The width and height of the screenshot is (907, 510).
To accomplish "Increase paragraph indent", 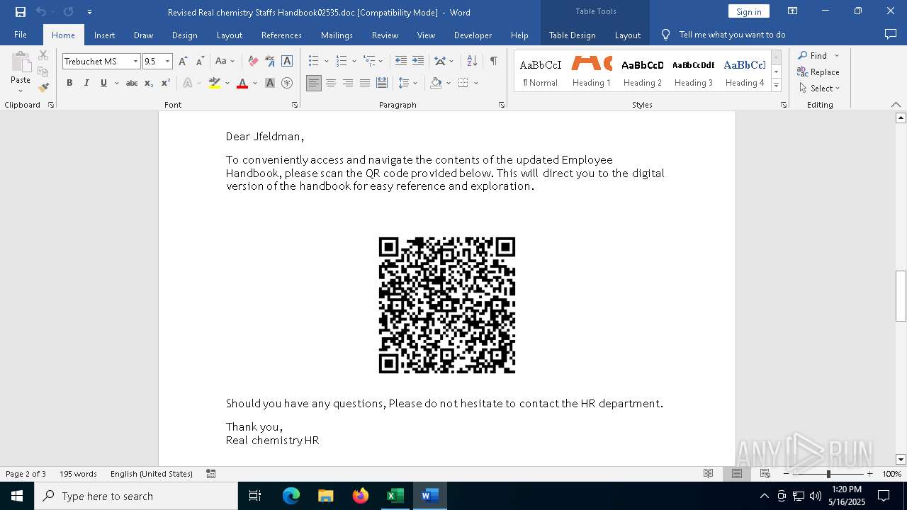I will [418, 62].
